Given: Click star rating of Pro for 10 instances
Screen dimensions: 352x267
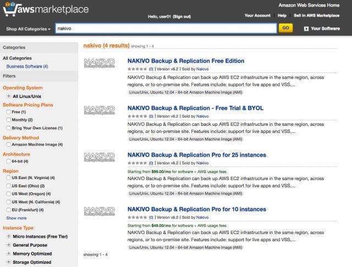Looking at the screenshot, I should tap(137, 217).
